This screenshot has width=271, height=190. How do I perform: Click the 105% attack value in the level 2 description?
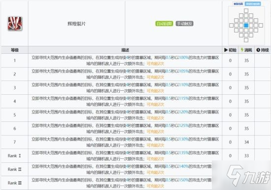pyautogui.click(x=183, y=71)
